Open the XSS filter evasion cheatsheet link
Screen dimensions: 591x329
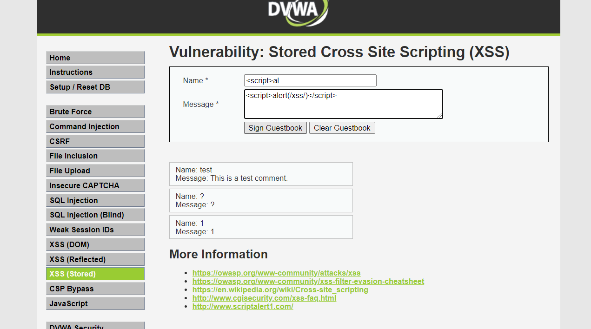click(308, 282)
